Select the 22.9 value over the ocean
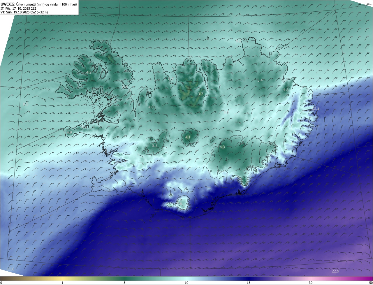The image size is (373, 285). pos(335,271)
